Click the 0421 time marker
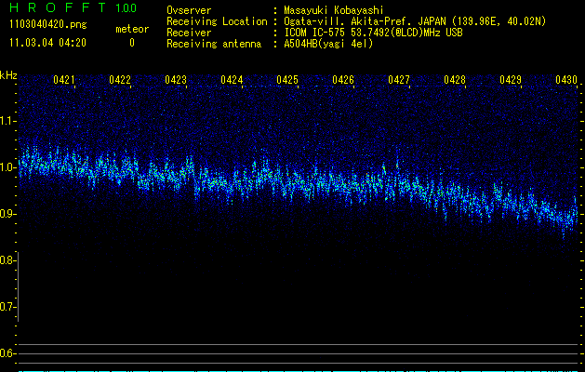The image size is (585, 372). (64, 81)
